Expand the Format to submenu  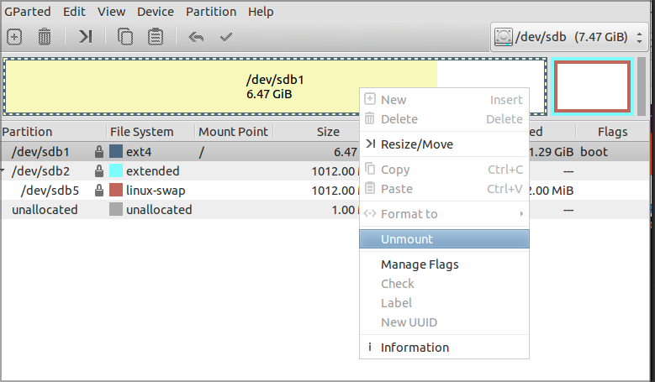pos(444,214)
